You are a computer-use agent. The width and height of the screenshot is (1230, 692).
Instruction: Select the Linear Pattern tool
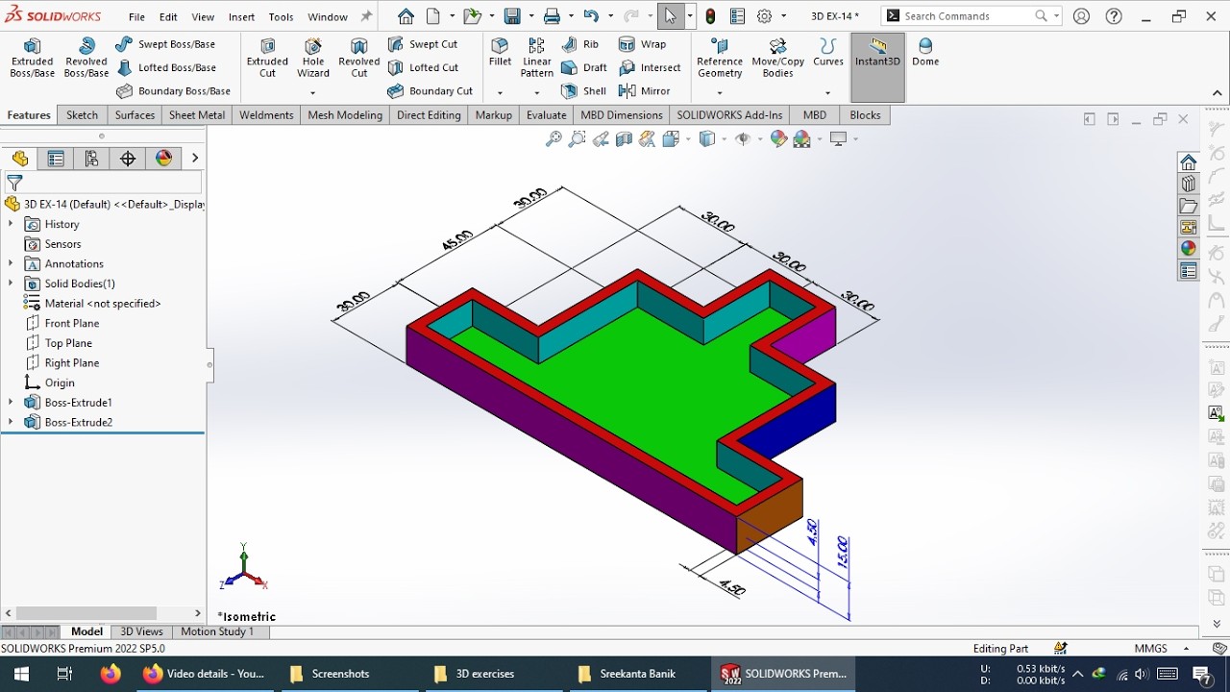point(536,58)
